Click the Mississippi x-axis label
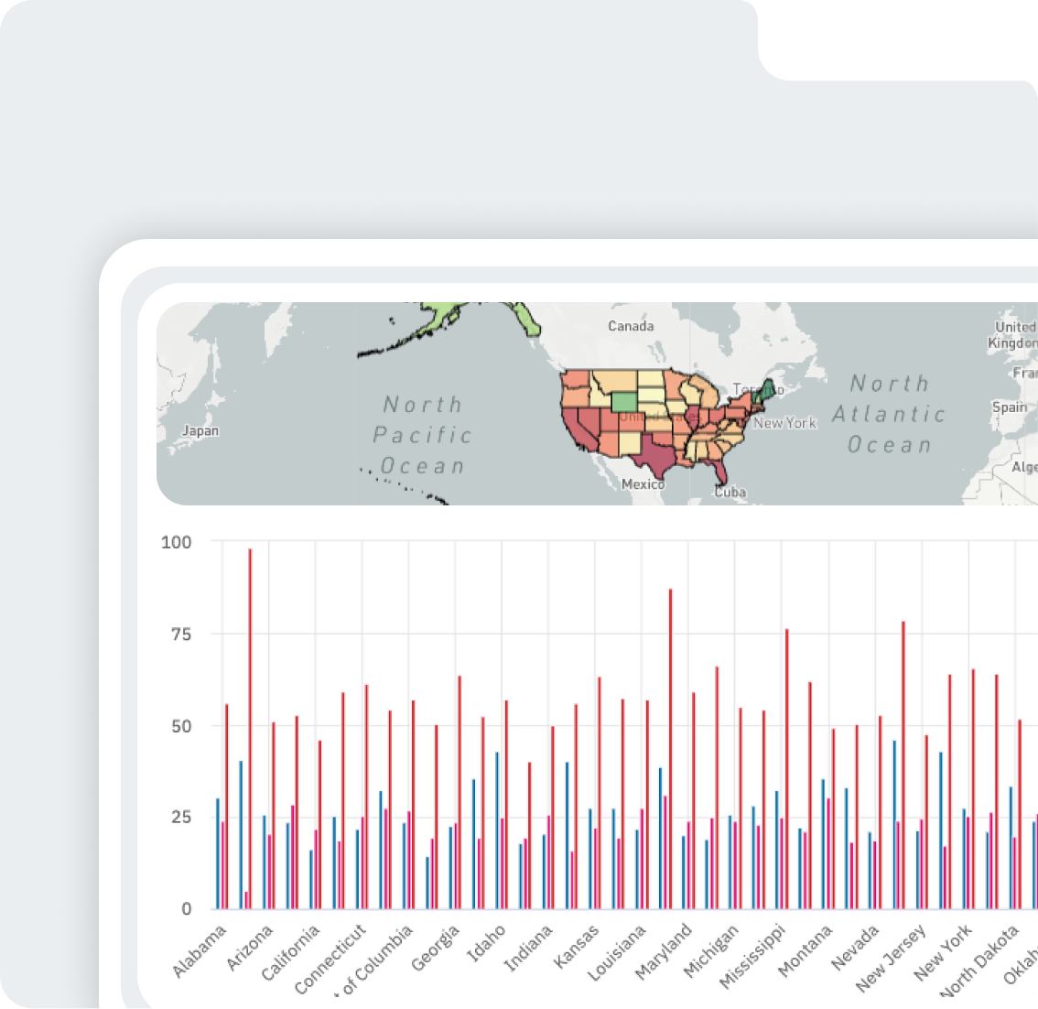Viewport: 1038px width, 1009px height. pyautogui.click(x=752, y=957)
